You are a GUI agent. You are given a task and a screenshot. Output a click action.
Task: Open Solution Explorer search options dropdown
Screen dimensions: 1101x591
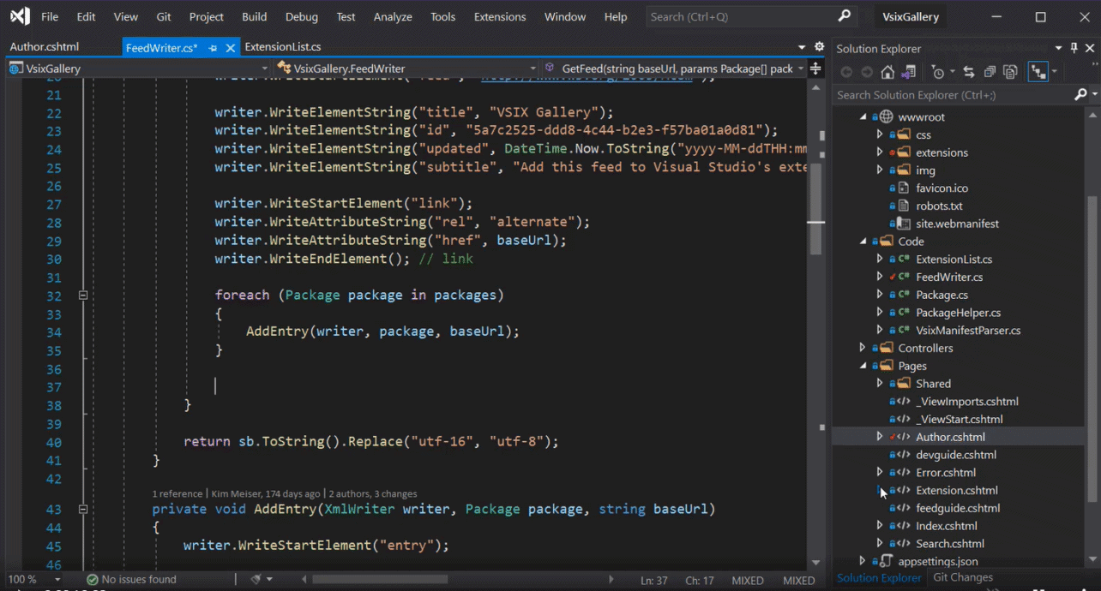1095,95
